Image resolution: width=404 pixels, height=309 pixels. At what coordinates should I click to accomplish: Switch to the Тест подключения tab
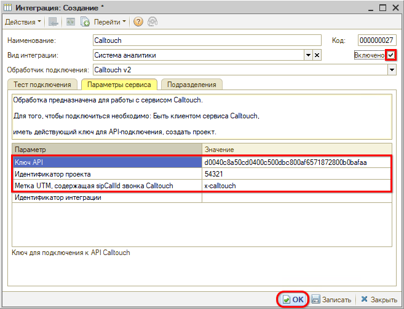(42, 85)
